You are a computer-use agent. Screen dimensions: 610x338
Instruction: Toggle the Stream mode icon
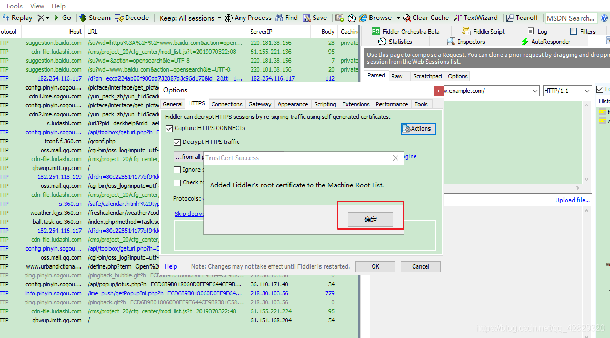click(83, 18)
